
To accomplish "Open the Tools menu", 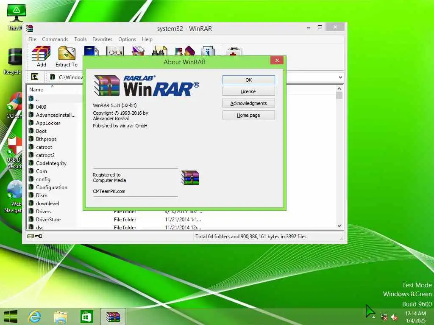I will point(80,39).
